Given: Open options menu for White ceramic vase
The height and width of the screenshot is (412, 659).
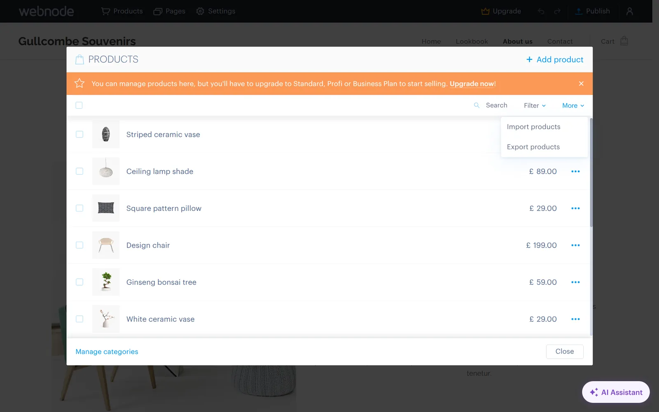Looking at the screenshot, I should tap(575, 319).
